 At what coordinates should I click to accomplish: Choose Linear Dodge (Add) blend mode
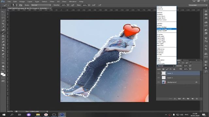167,29
